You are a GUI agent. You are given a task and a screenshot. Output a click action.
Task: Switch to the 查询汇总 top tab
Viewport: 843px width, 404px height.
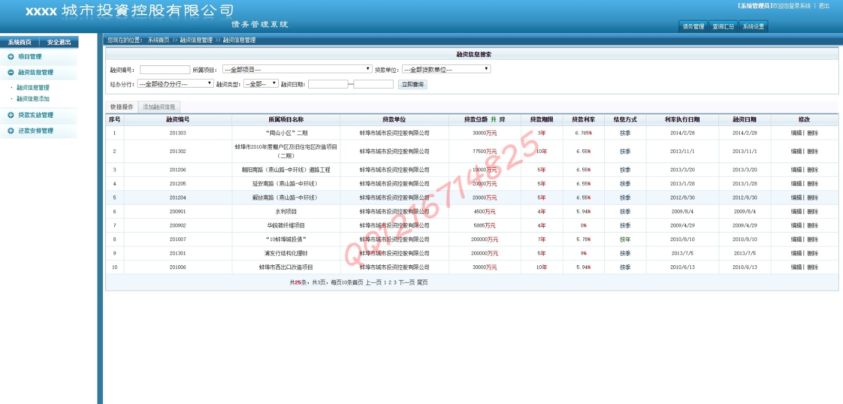tap(723, 26)
